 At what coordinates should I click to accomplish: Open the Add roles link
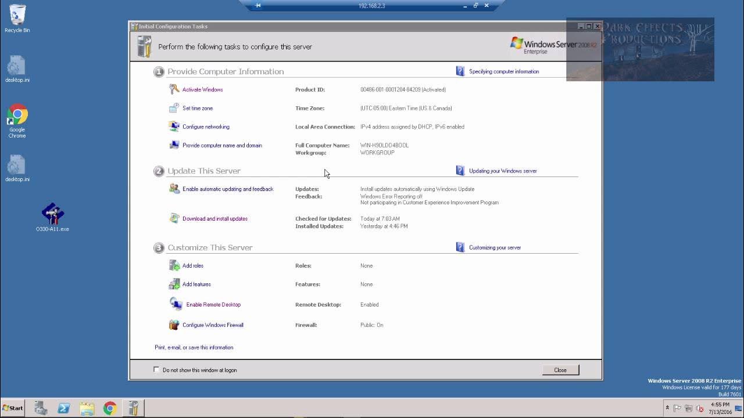pyautogui.click(x=193, y=265)
